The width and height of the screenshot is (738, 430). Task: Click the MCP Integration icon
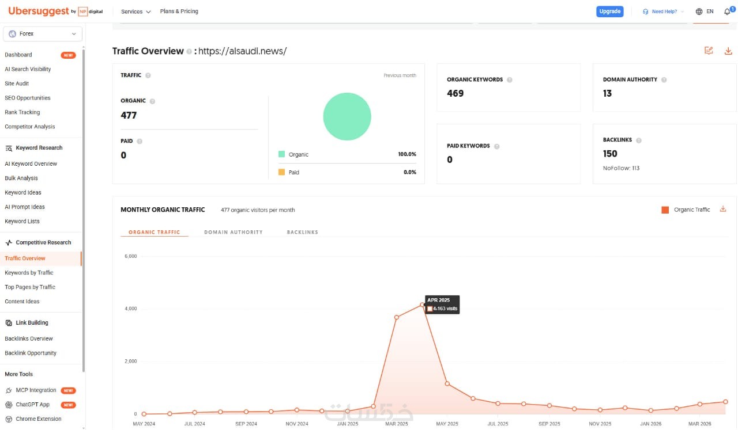[x=9, y=390]
